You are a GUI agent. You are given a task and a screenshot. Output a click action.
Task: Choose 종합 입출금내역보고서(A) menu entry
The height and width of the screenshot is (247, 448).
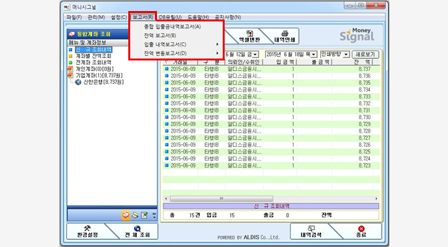[x=173, y=27]
